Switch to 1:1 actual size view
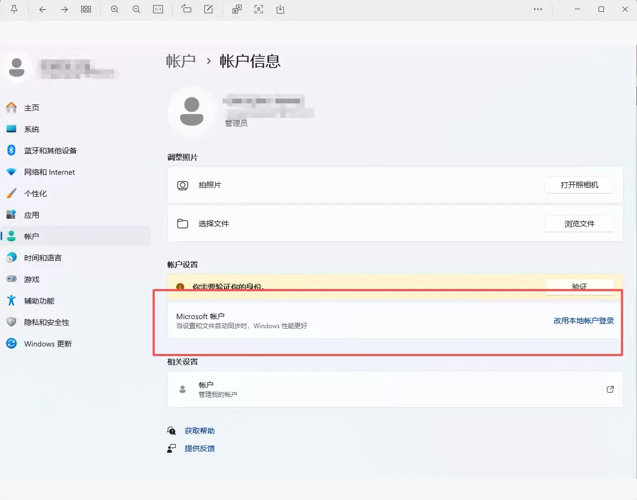 coord(158,9)
